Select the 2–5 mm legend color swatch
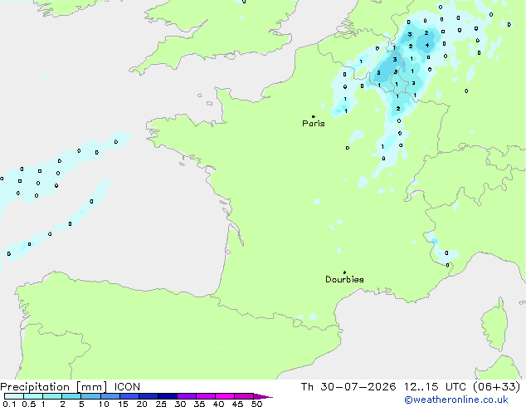Image resolution: width=526 pixels, height=407 pixels. 71,396
